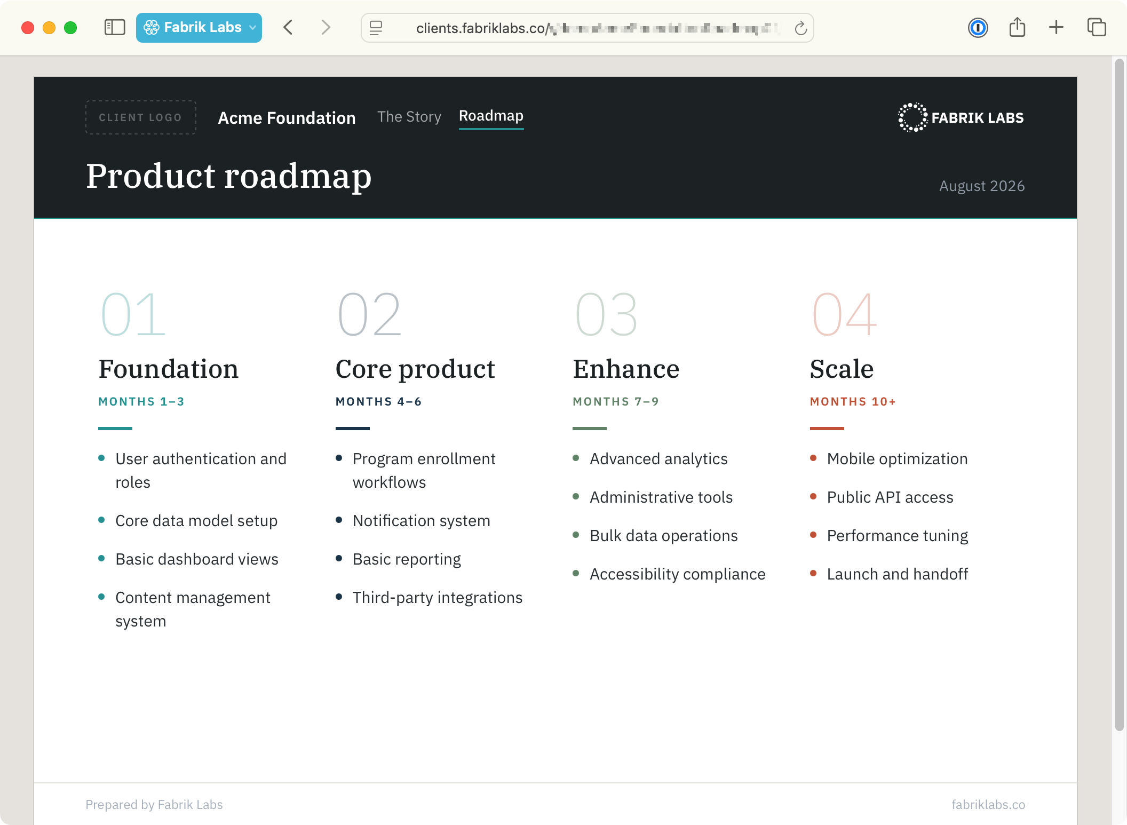Click 'User authentication and roles' item
Image resolution: width=1127 pixels, height=825 pixels.
tap(201, 471)
